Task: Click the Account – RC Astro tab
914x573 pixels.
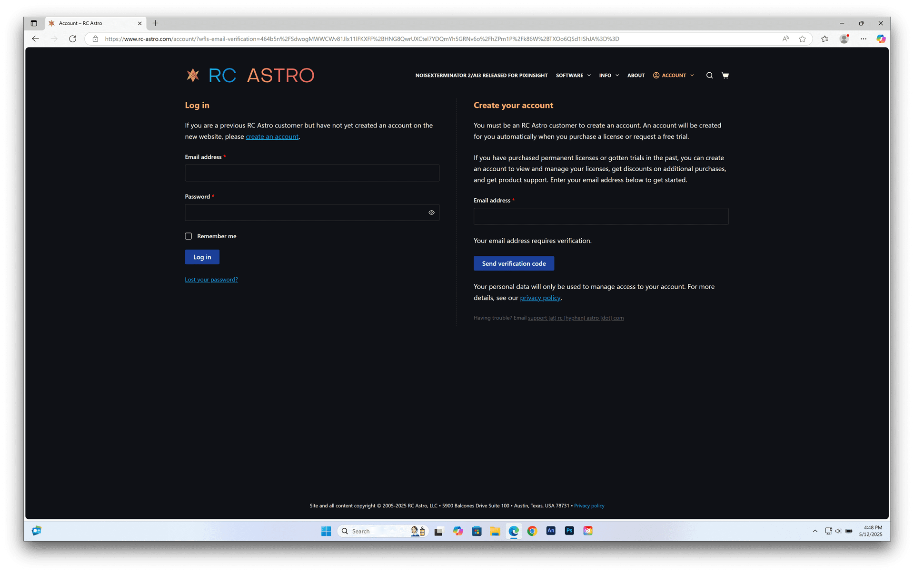Action: click(x=95, y=23)
